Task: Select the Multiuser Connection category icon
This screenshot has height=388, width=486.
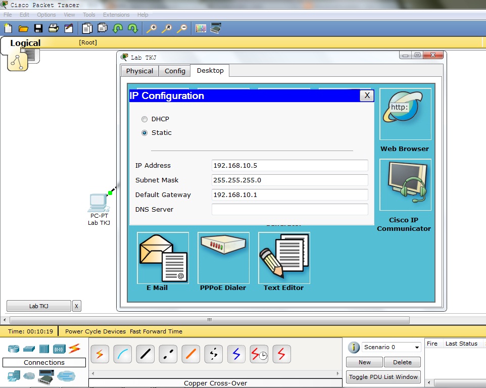Action: click(x=66, y=376)
